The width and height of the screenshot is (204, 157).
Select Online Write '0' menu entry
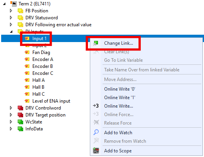[x=120, y=89]
